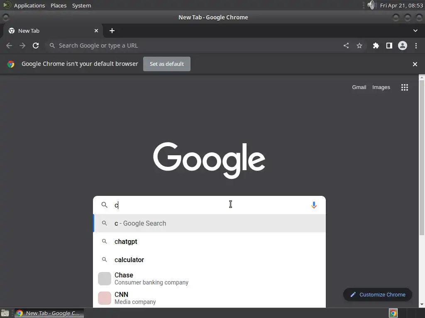Click the browser forward arrow
Viewport: 425px width, 318px height.
[22, 46]
